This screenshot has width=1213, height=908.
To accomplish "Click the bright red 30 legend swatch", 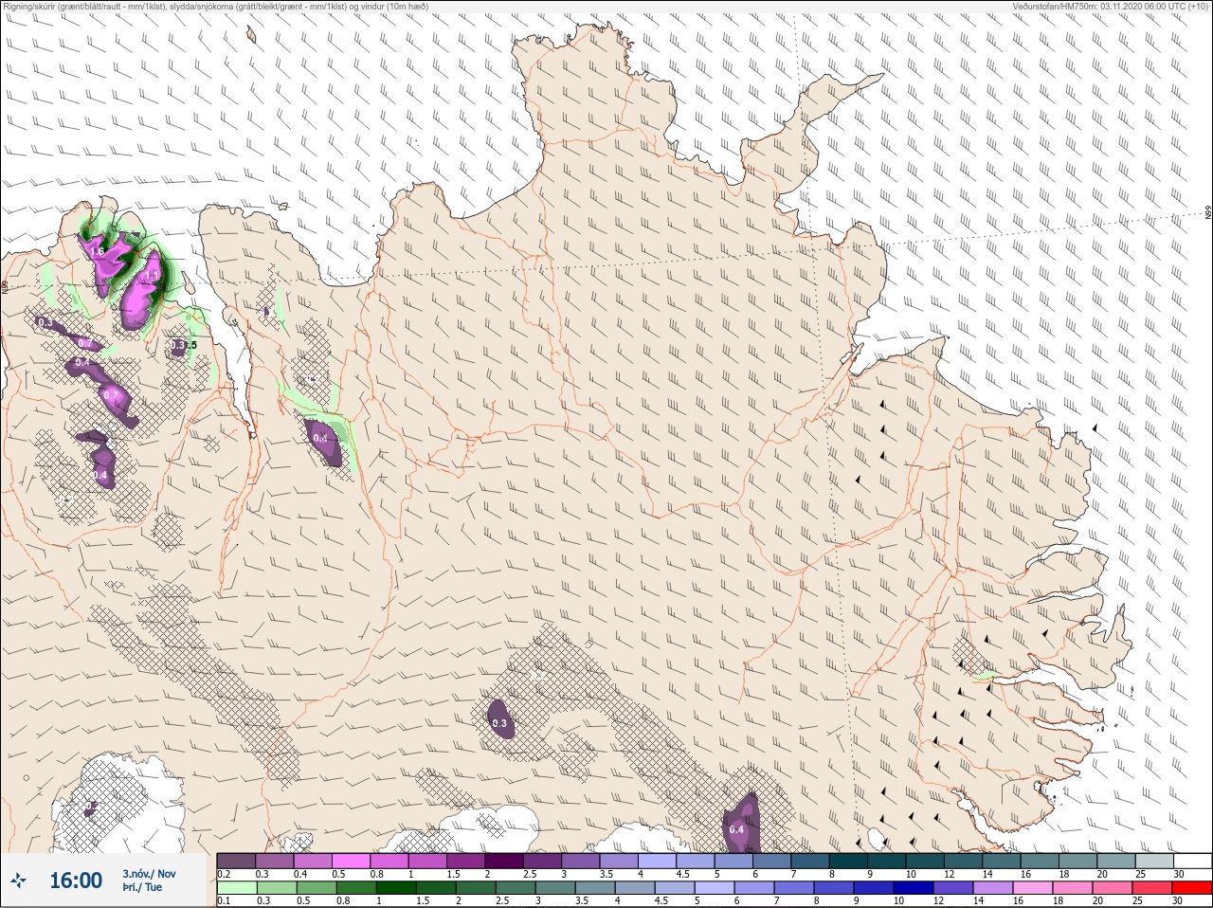I will coord(1192,888).
